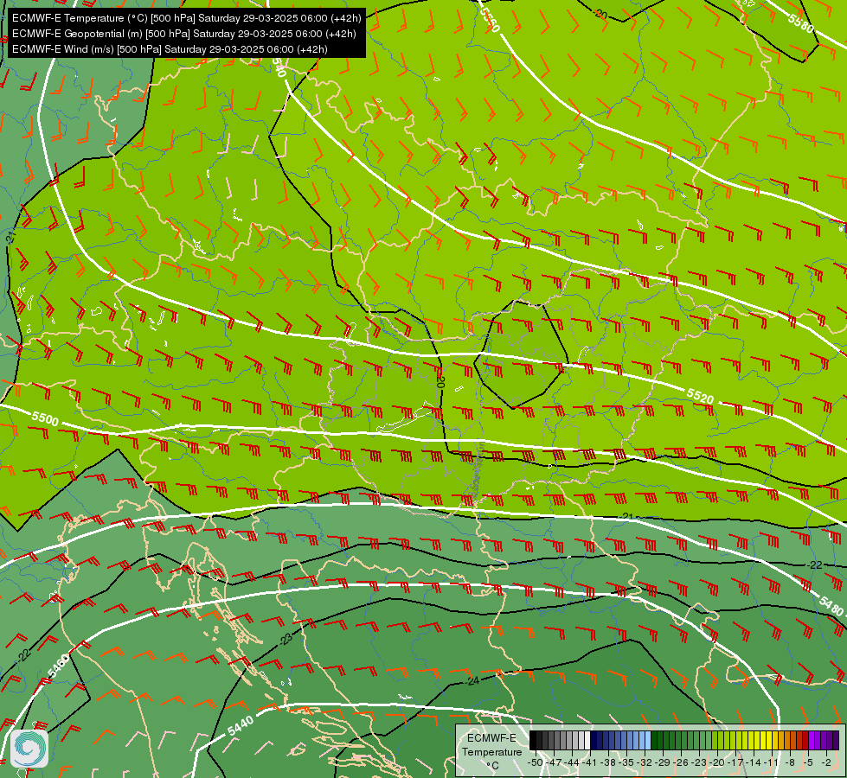This screenshot has height=778, width=847.
Task: Click the -29 tick label on the colorbar
Action: (664, 762)
